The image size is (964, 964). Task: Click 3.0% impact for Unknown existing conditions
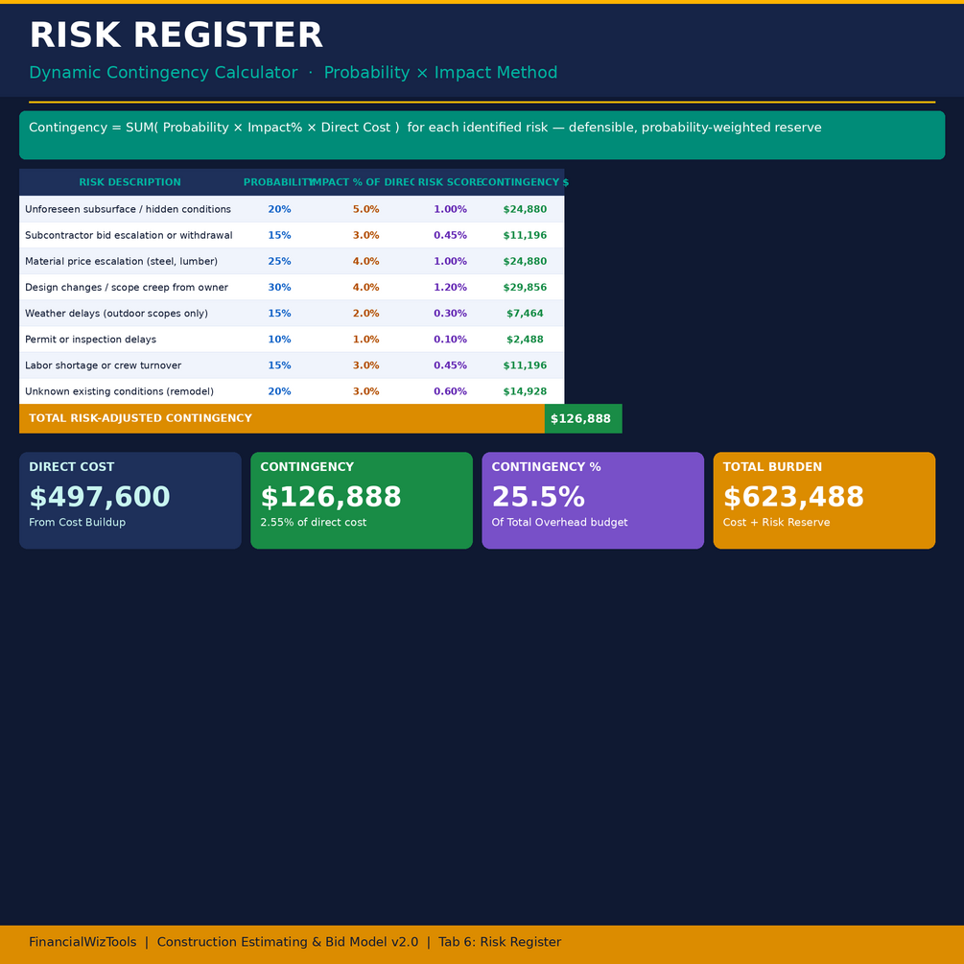(x=365, y=391)
